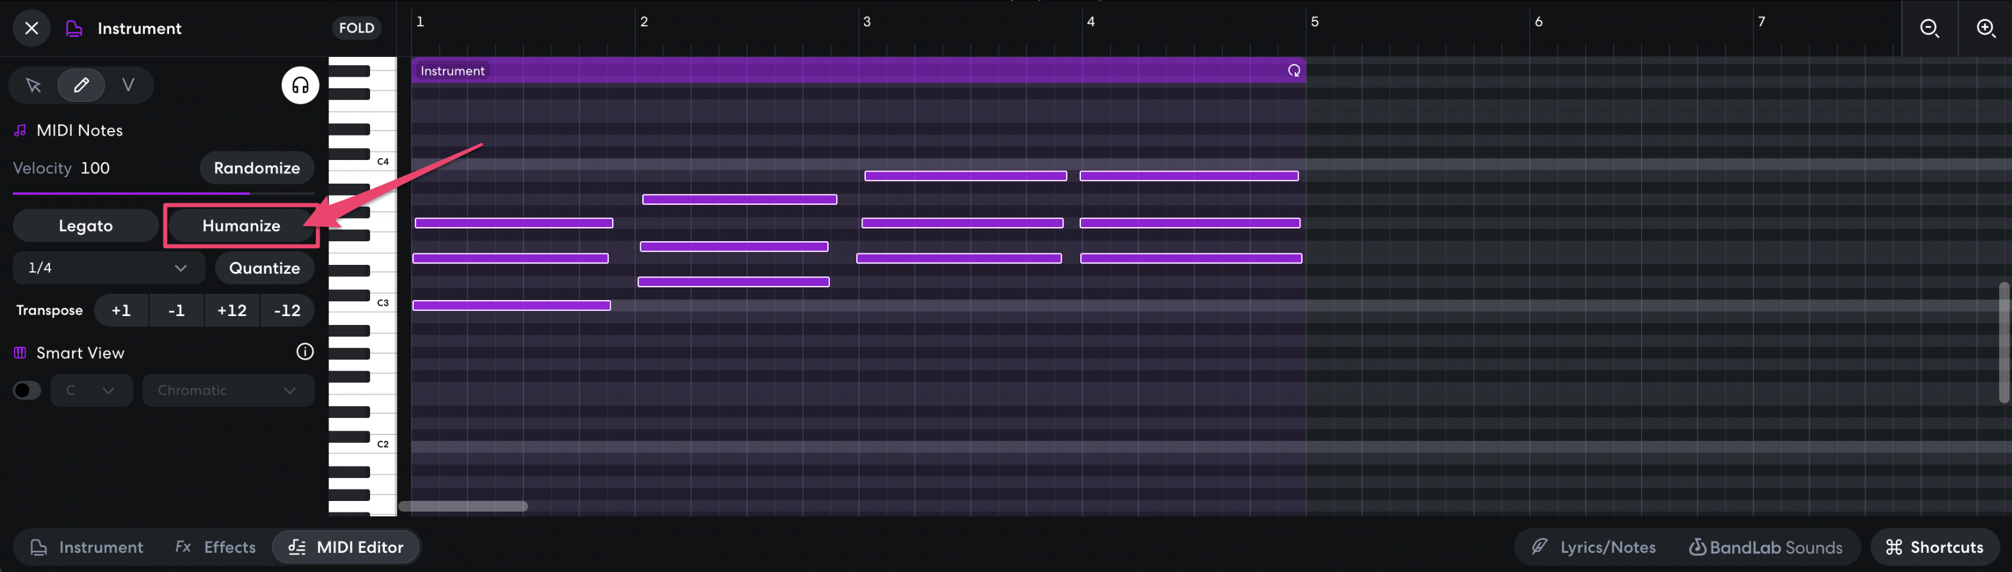Image resolution: width=2012 pixels, height=572 pixels.
Task: Enable the Smart View toggle switch
Action: tap(26, 390)
